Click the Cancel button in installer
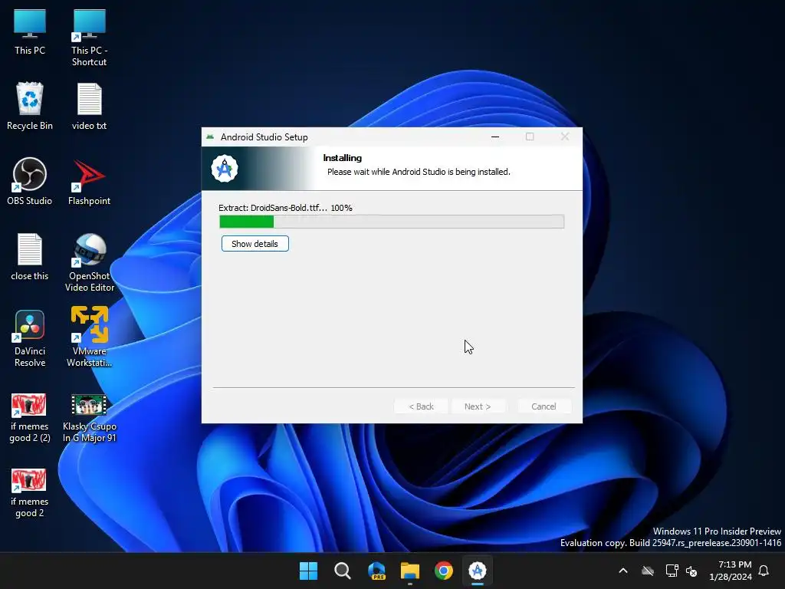 click(x=544, y=406)
